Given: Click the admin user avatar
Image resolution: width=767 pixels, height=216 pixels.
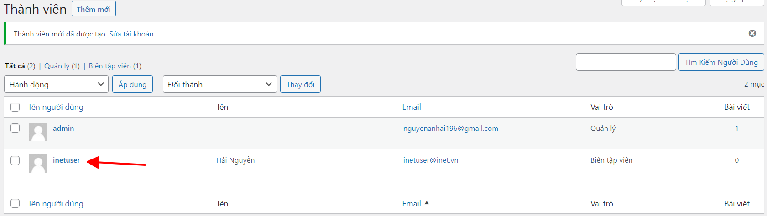Looking at the screenshot, I should 38,132.
